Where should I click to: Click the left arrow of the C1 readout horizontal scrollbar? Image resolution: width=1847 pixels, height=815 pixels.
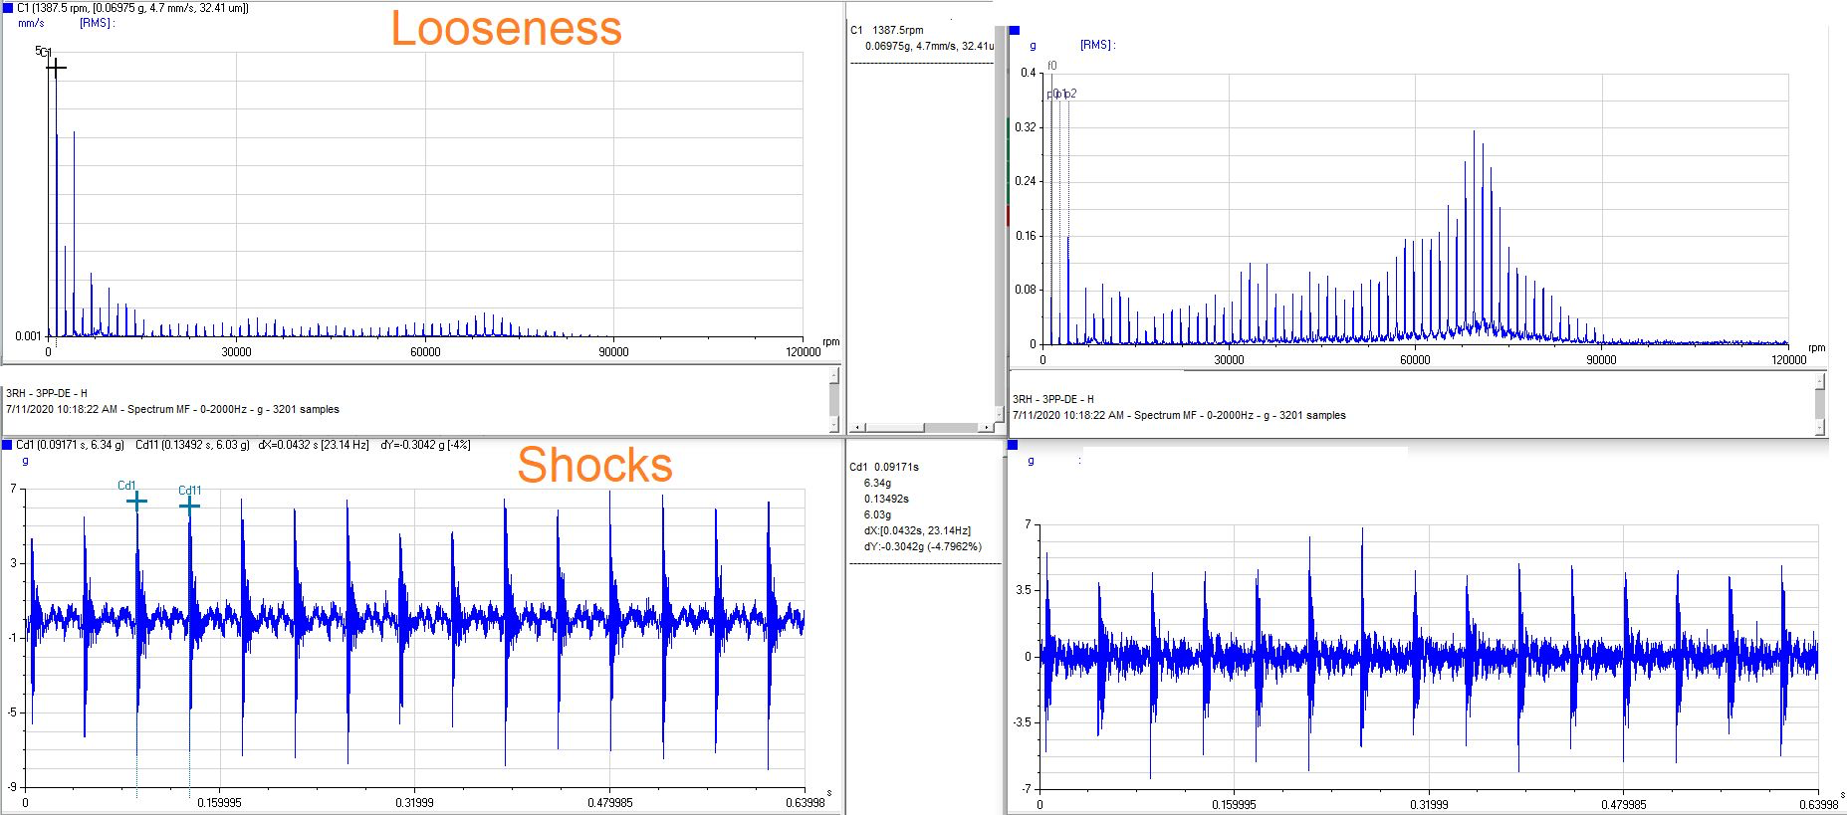855,428
